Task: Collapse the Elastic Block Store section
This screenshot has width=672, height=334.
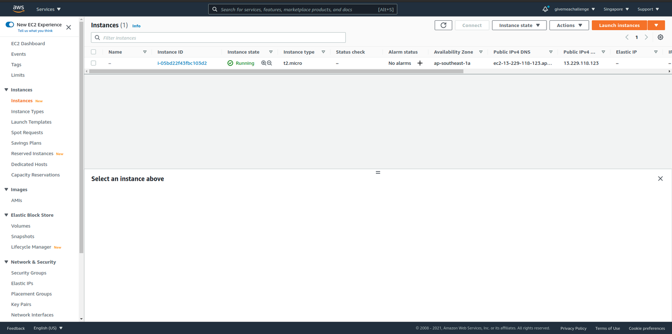Action: coord(6,215)
